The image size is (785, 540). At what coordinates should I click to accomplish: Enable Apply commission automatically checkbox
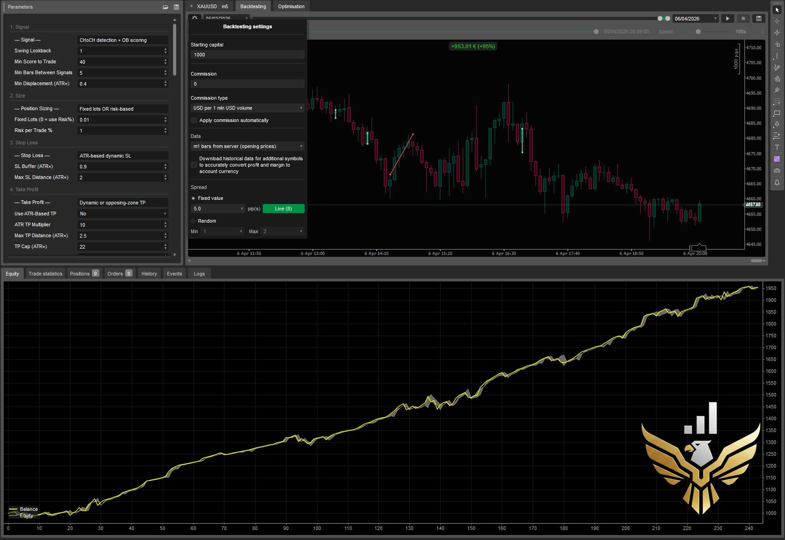[x=194, y=120]
